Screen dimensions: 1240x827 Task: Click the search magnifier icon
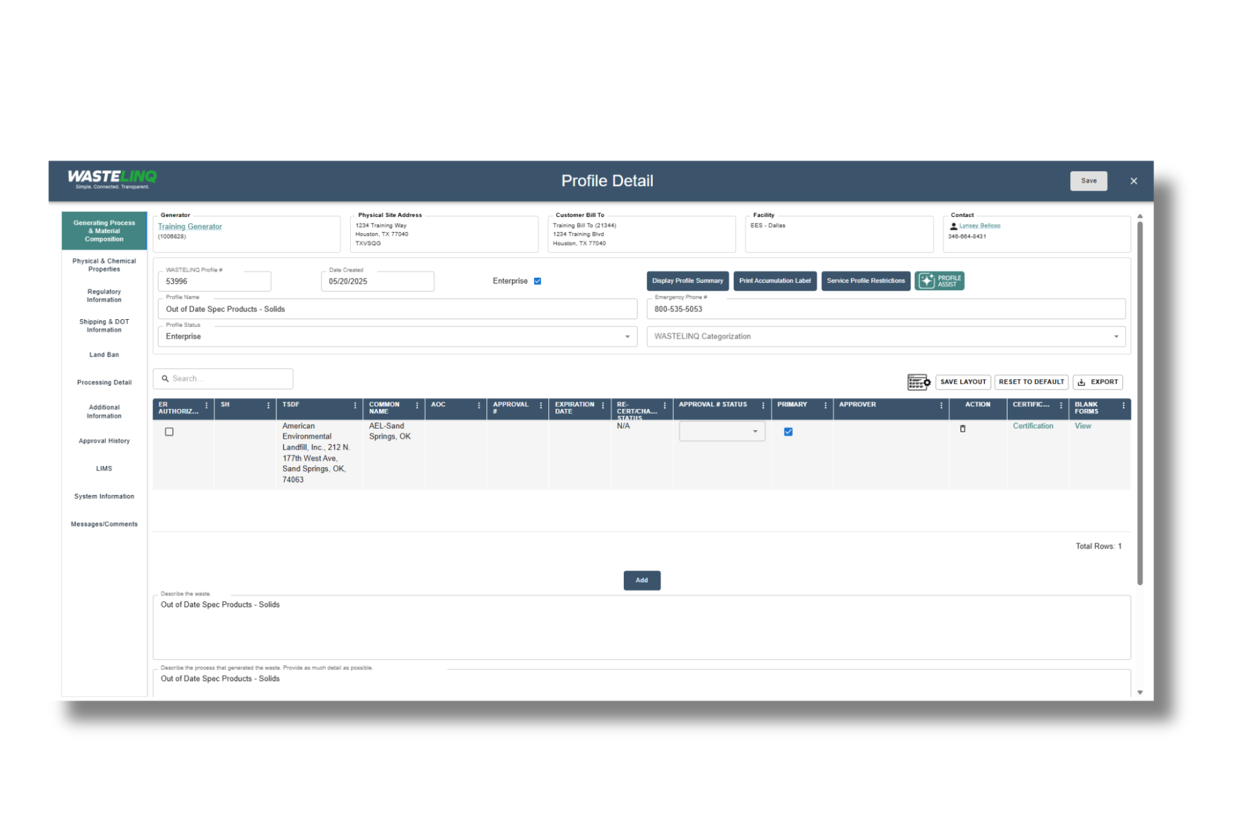tap(165, 379)
